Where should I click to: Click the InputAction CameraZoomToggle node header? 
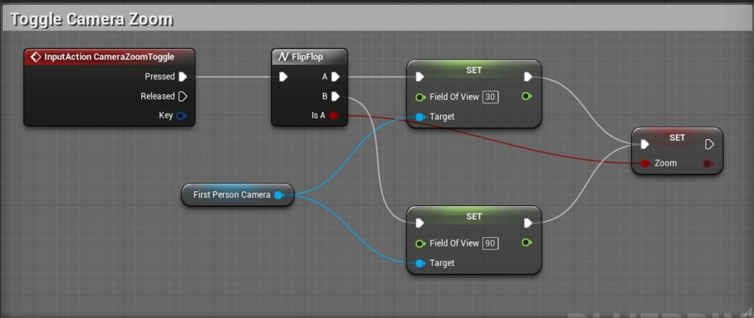(x=109, y=57)
